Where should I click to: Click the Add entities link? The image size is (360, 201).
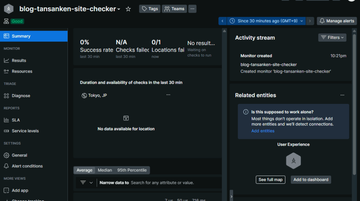[x=263, y=131]
